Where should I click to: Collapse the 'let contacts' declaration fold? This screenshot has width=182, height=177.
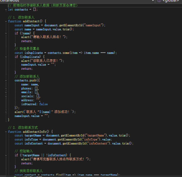coord(6,10)
